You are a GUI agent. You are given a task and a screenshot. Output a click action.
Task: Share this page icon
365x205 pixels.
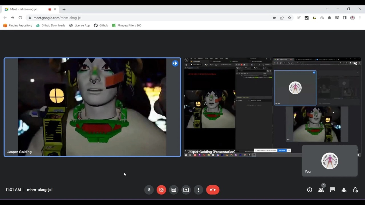coord(282,18)
